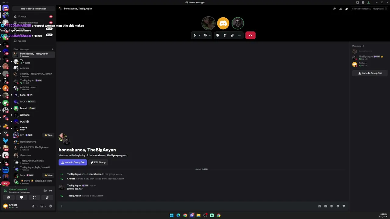Open apps launcher in message bar
The image size is (390, 219).
(344, 206)
